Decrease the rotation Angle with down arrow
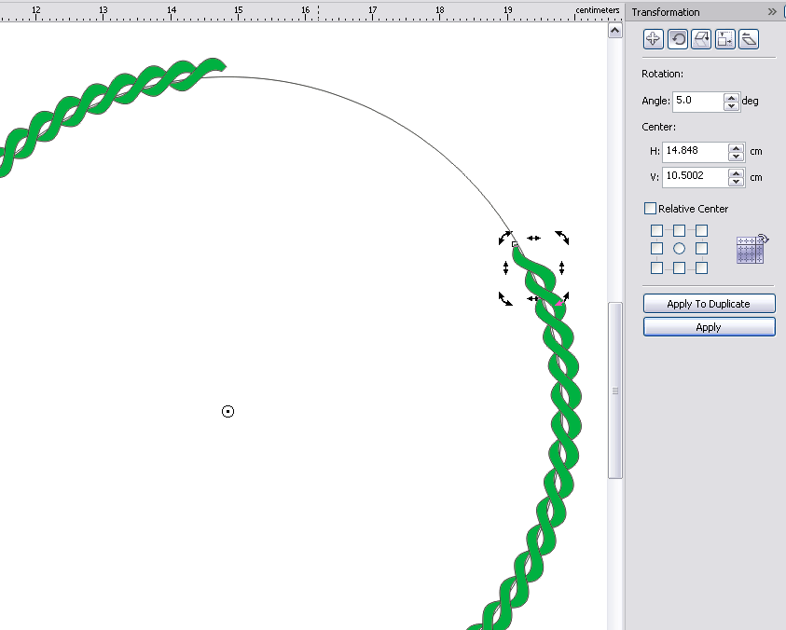The height and width of the screenshot is (630, 786). click(731, 105)
